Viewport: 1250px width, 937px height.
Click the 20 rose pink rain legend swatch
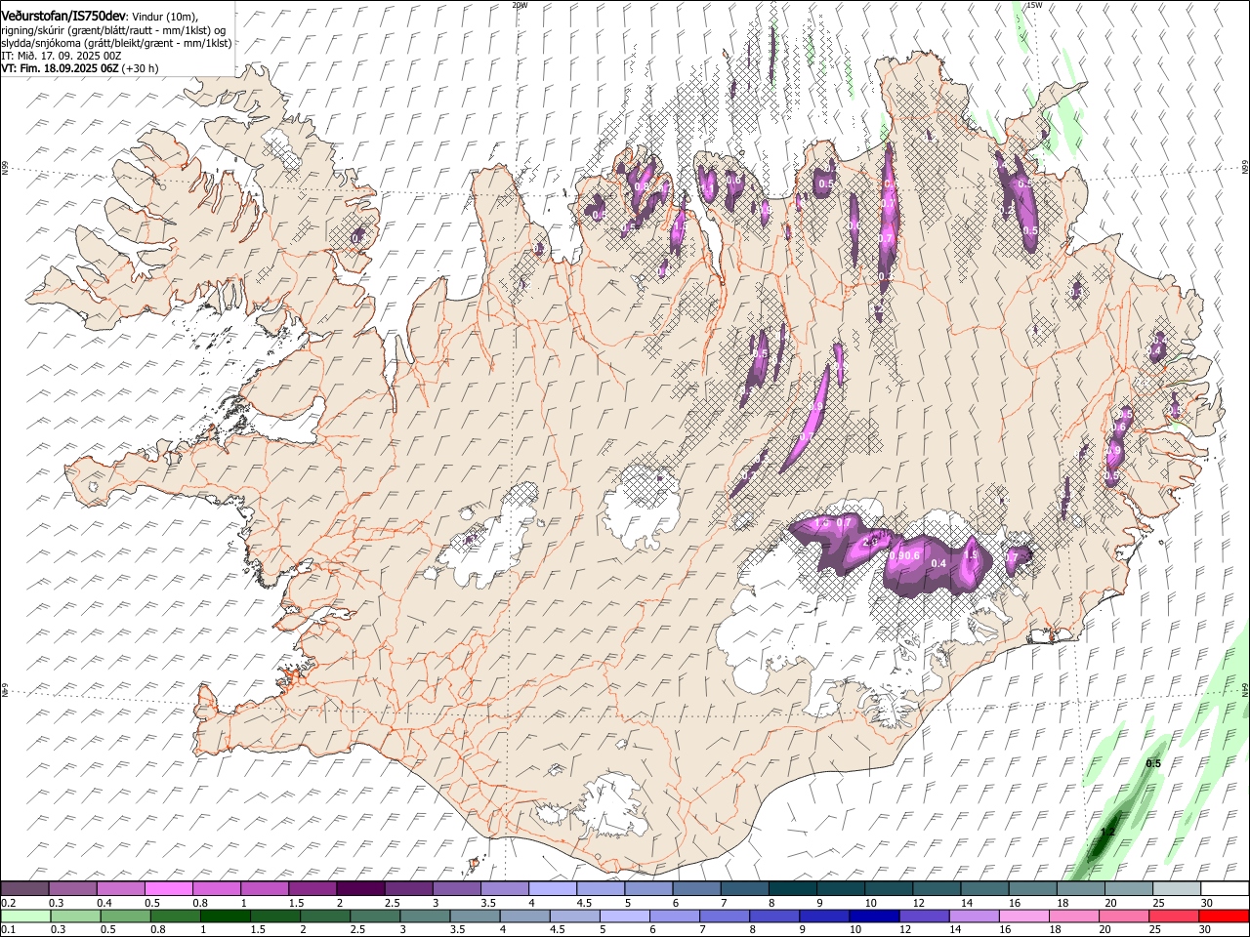point(1123,916)
